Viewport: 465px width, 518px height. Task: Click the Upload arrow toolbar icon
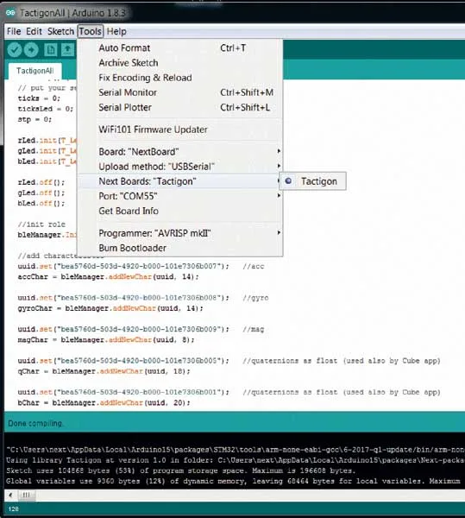click(x=31, y=50)
